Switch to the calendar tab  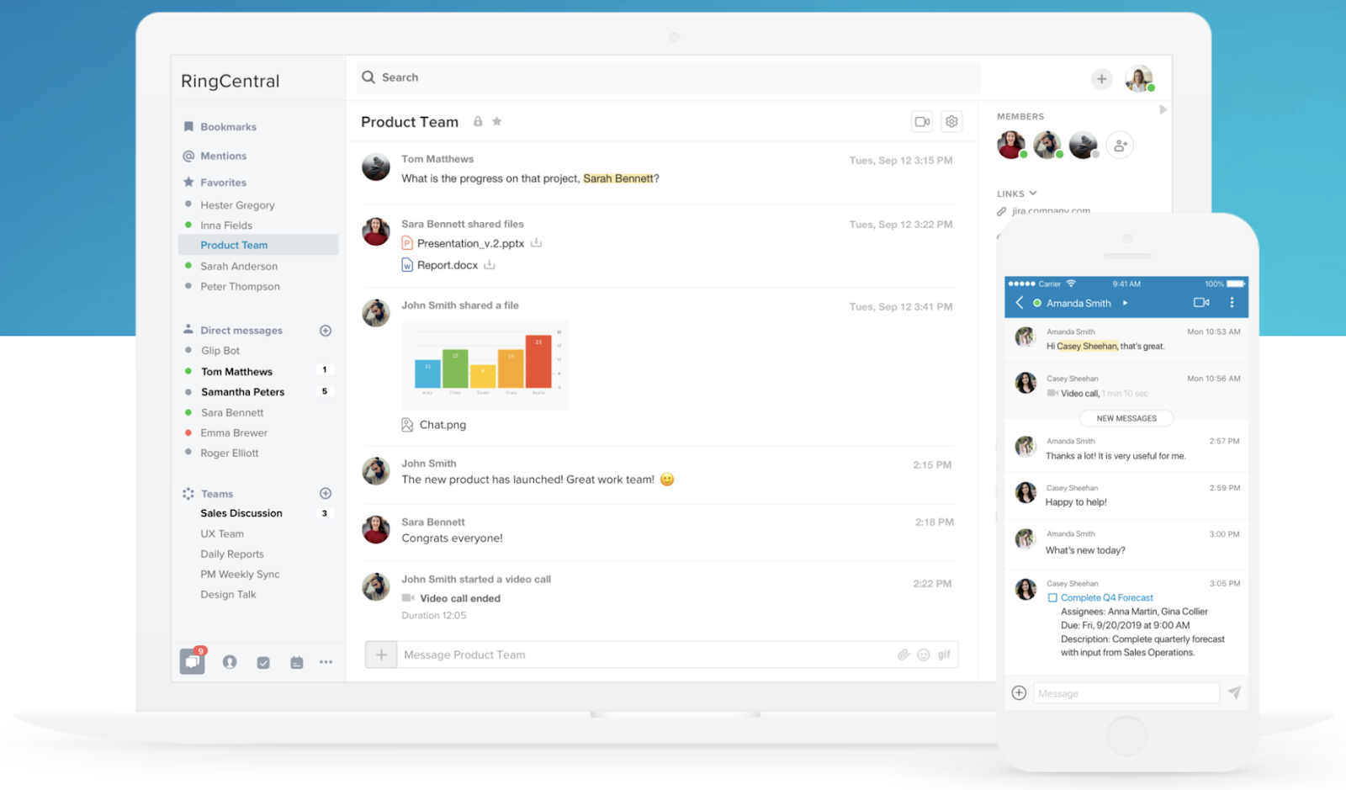pyautogui.click(x=297, y=663)
